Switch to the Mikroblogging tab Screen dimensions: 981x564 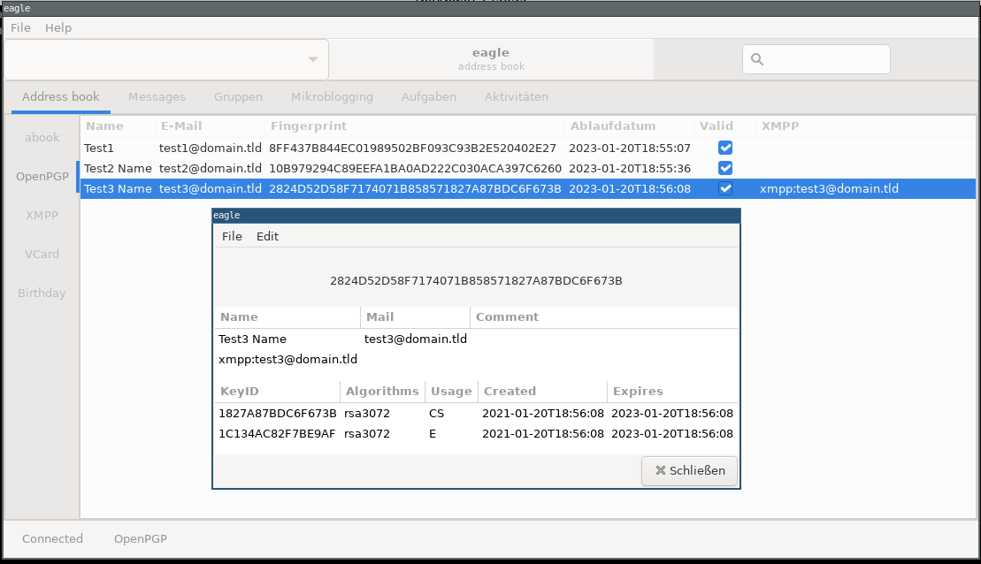coord(332,96)
